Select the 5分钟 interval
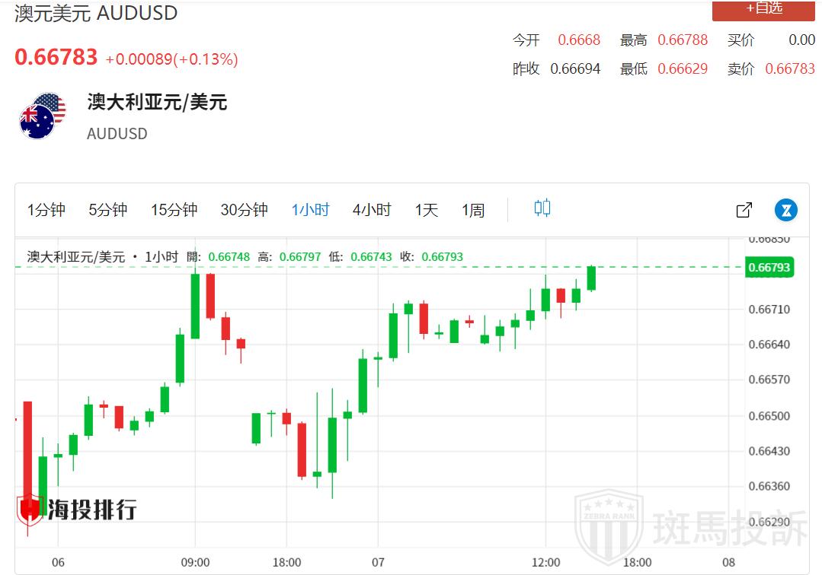The width and height of the screenshot is (822, 575). click(x=107, y=210)
